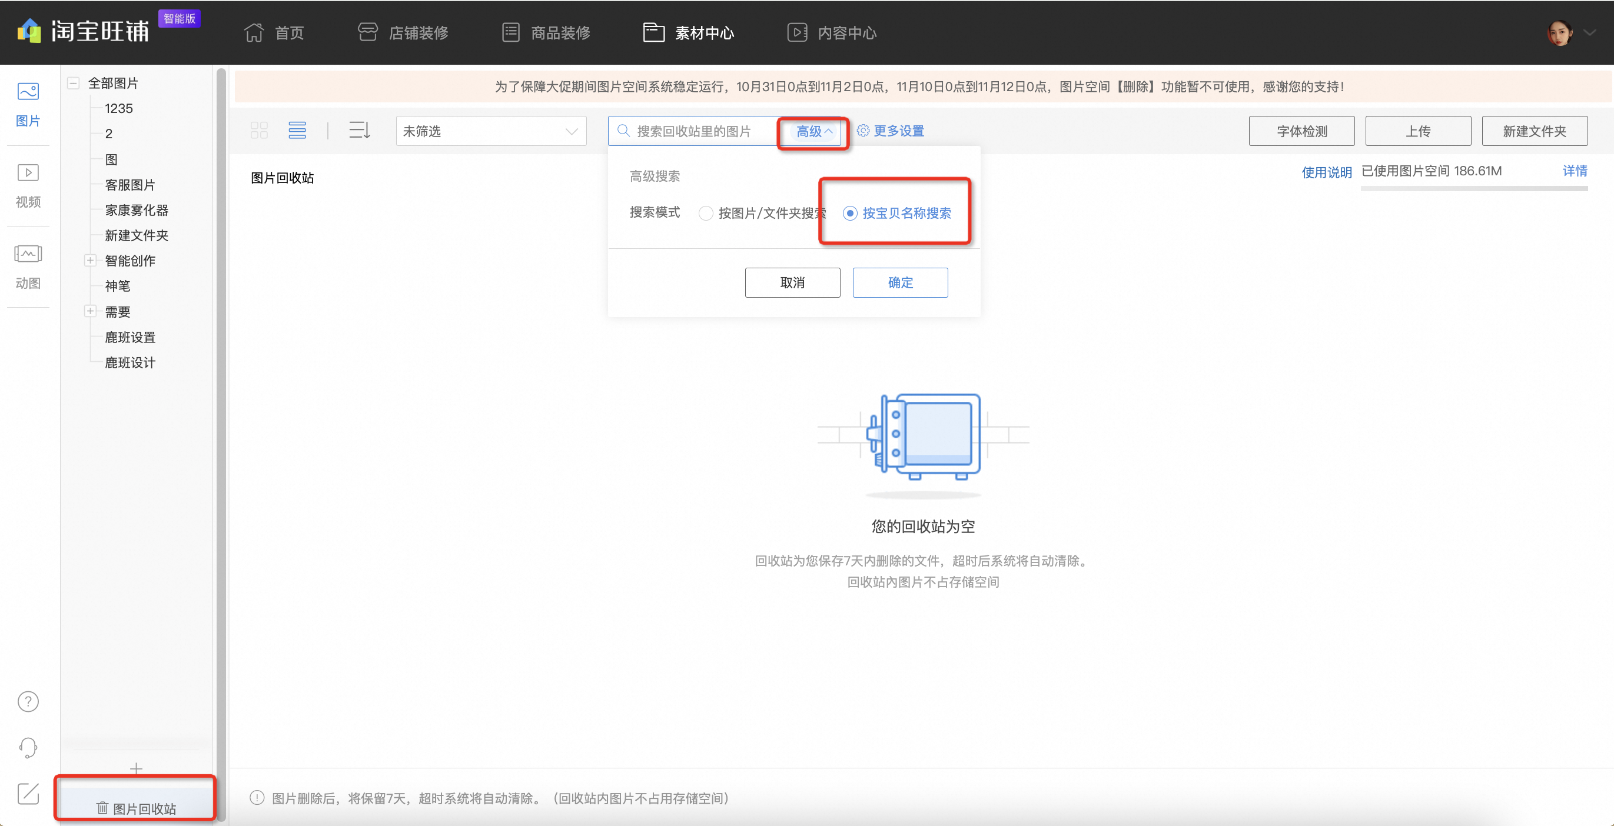Click the storage usage progress bar

point(1474,188)
